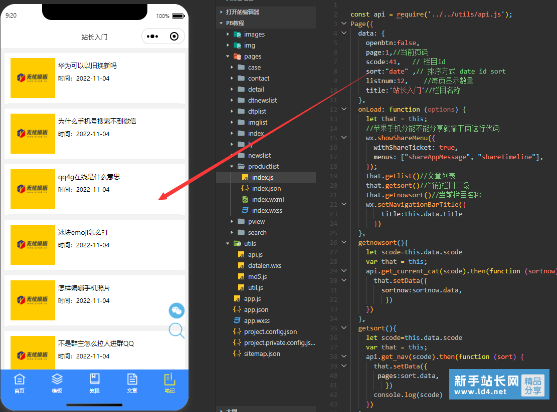Open article 华为可以以旧换新吗

(x=87, y=66)
